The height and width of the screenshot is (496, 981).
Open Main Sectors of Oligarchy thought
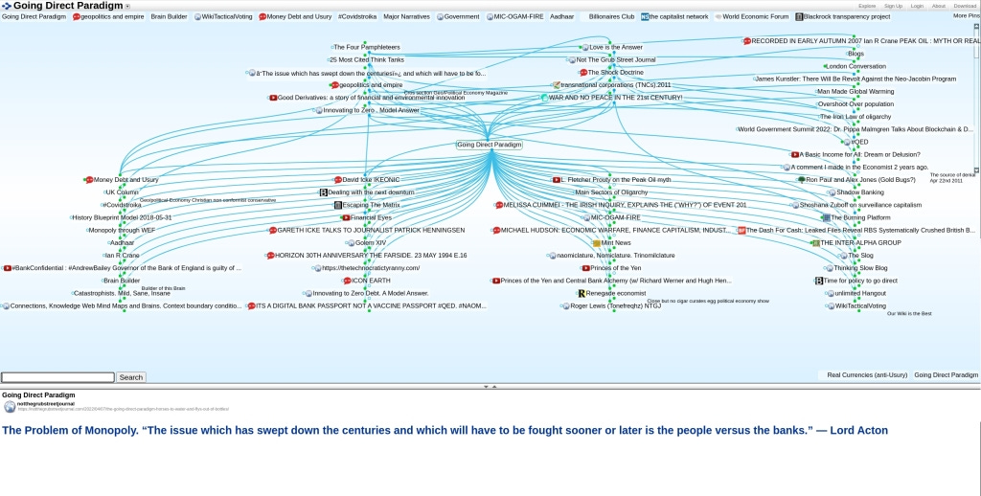pyautogui.click(x=611, y=192)
